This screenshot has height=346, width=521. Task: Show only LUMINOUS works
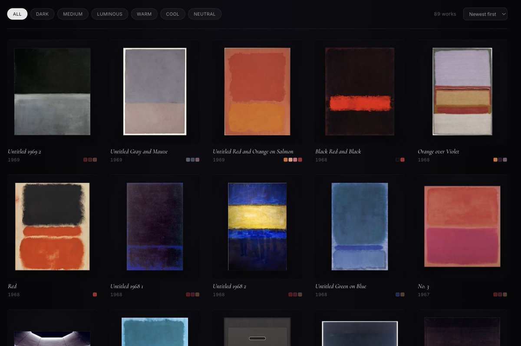click(109, 14)
